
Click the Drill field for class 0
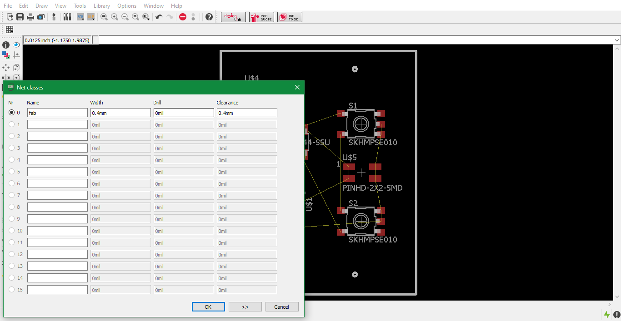(184, 113)
